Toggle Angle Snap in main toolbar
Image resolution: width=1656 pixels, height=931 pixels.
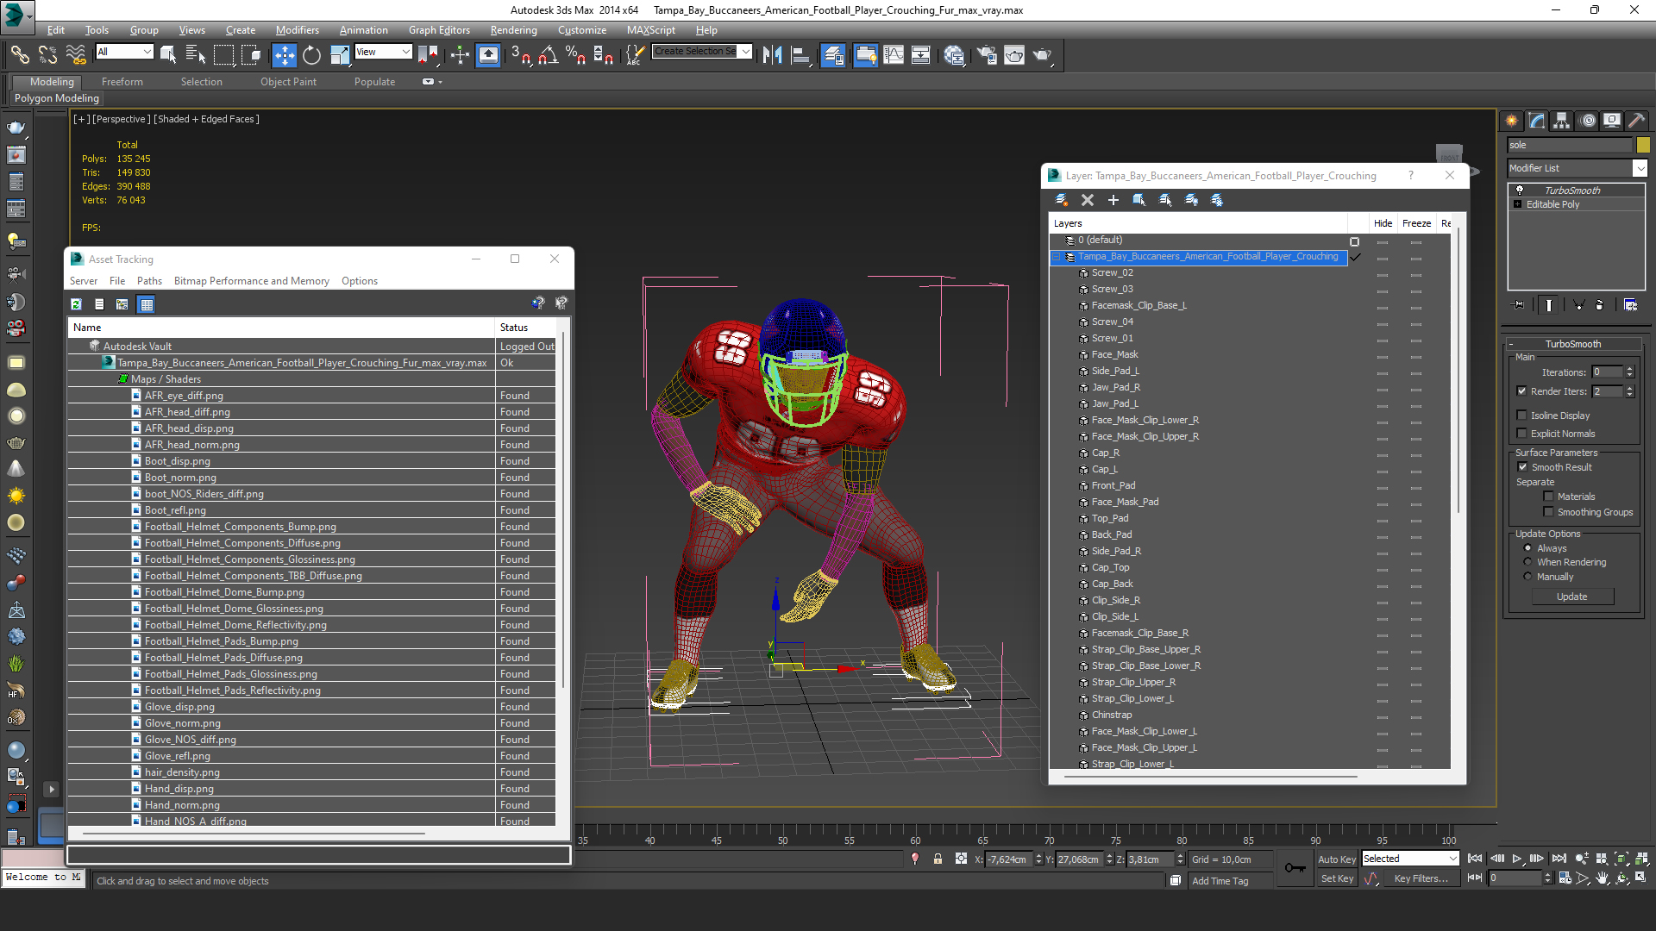coord(548,55)
